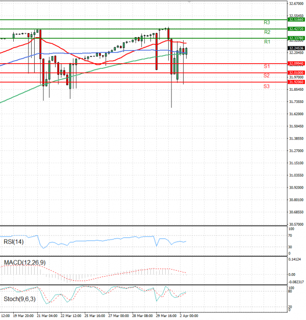Click the R1 resistance level label
The width and height of the screenshot is (306, 320).
click(267, 42)
